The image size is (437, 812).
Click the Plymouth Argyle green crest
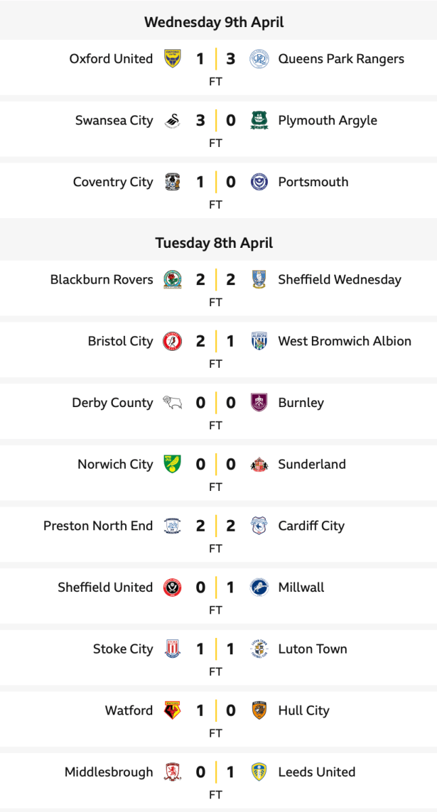point(258,121)
